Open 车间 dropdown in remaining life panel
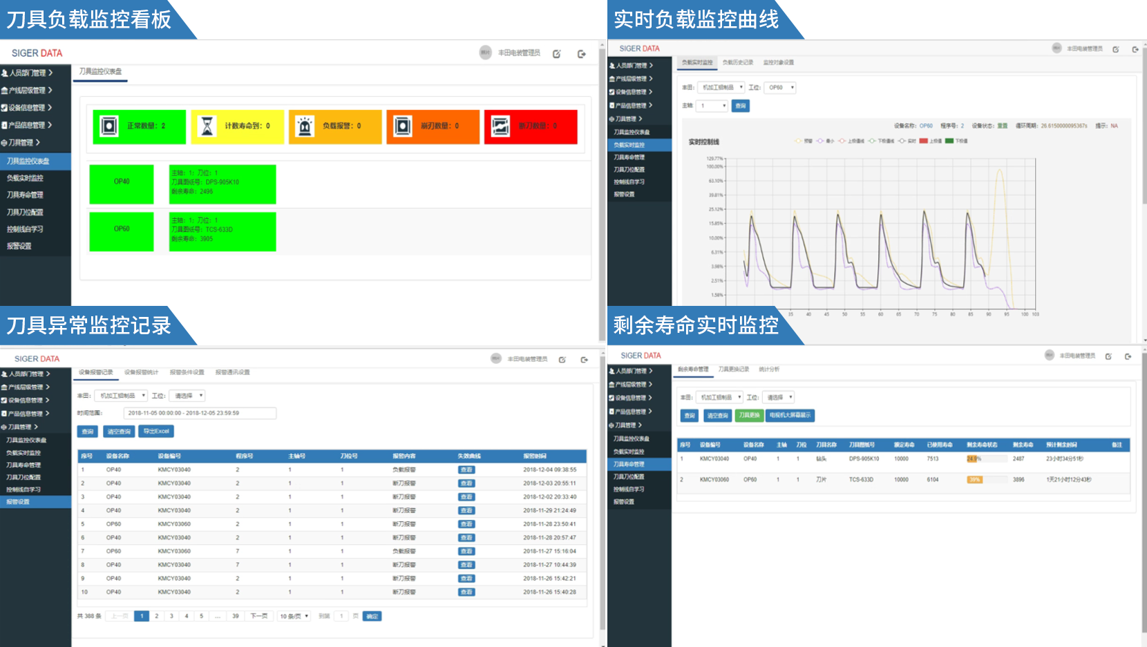 [719, 397]
